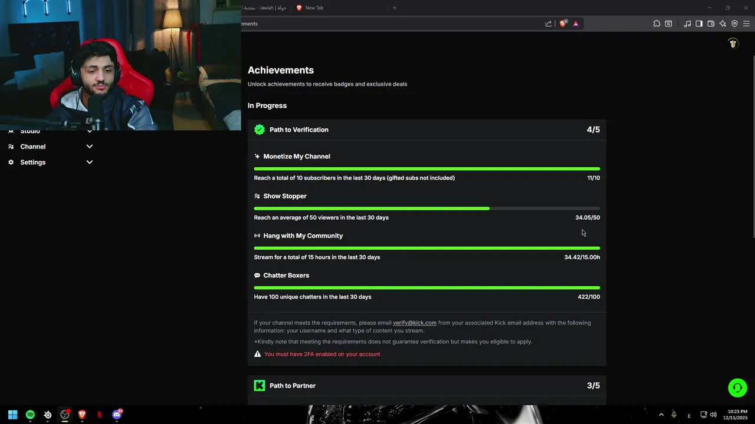Open the media music note icon

(x=687, y=24)
